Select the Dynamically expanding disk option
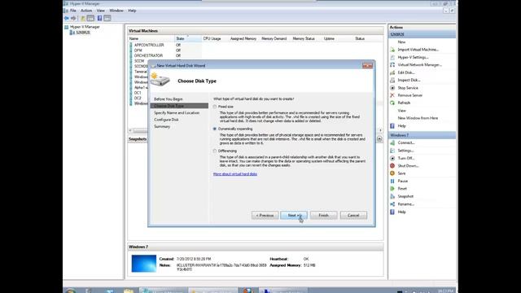 coord(215,129)
